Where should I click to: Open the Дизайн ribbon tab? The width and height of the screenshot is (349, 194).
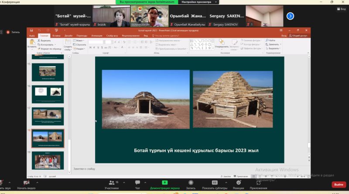[68, 35]
